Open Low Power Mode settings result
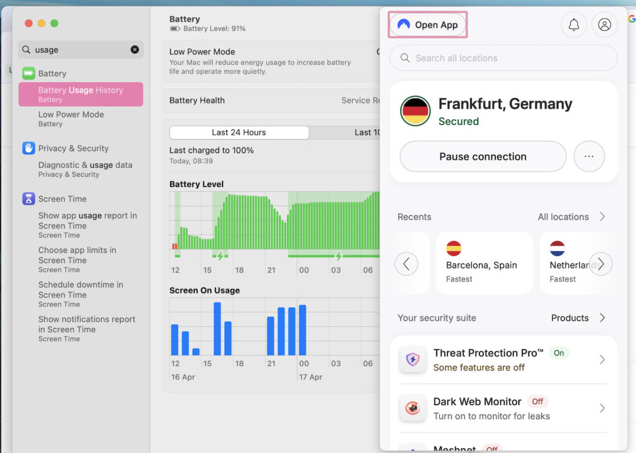Screen dimensions: 636x453 pyautogui.click(x=71, y=114)
